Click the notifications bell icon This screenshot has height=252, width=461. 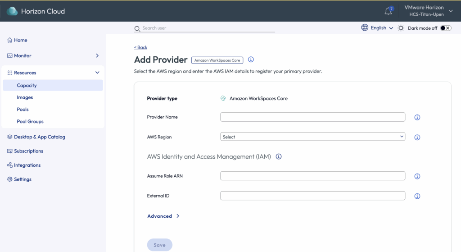[388, 11]
